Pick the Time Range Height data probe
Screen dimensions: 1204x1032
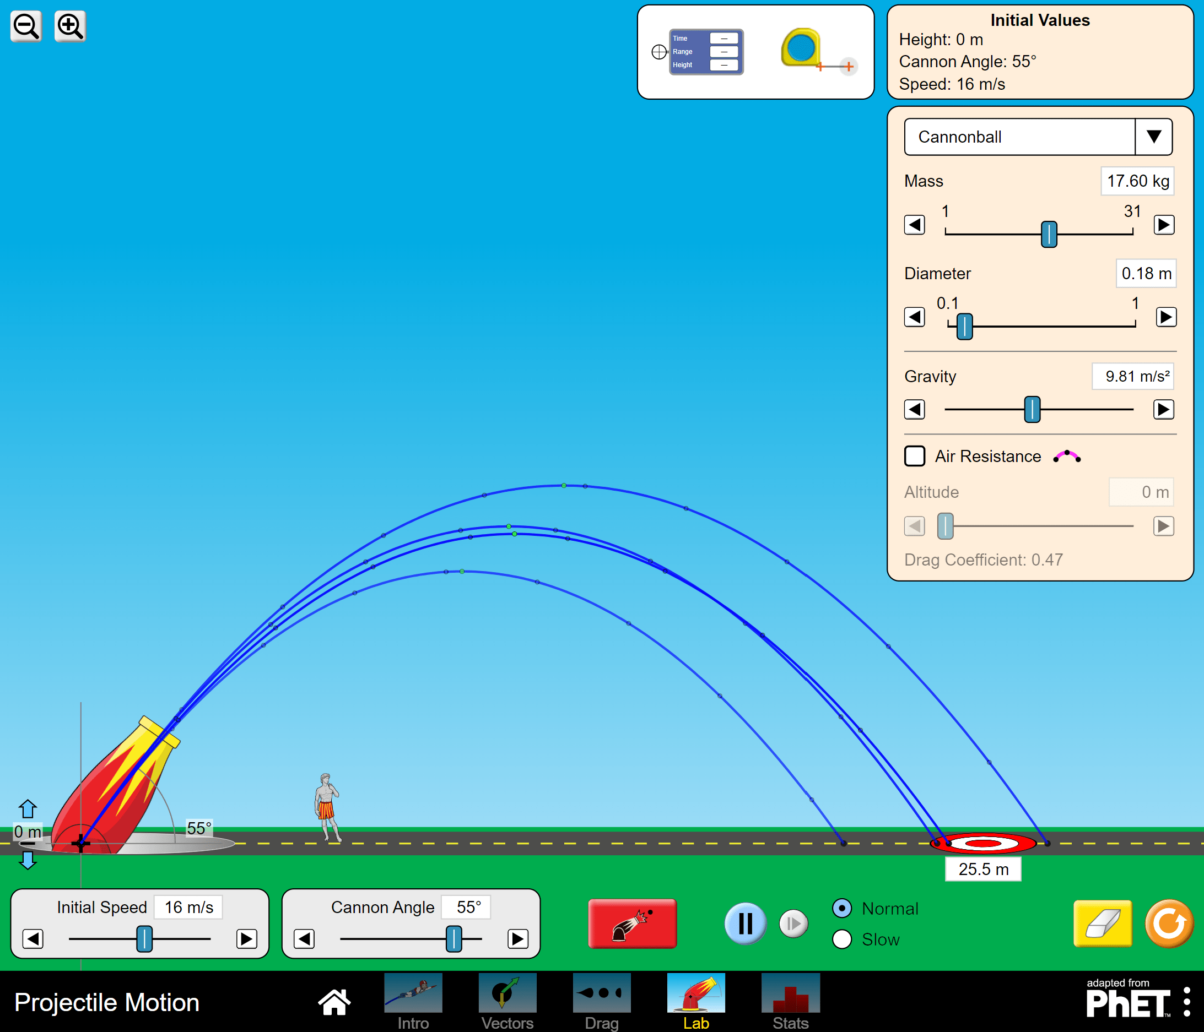tap(705, 52)
